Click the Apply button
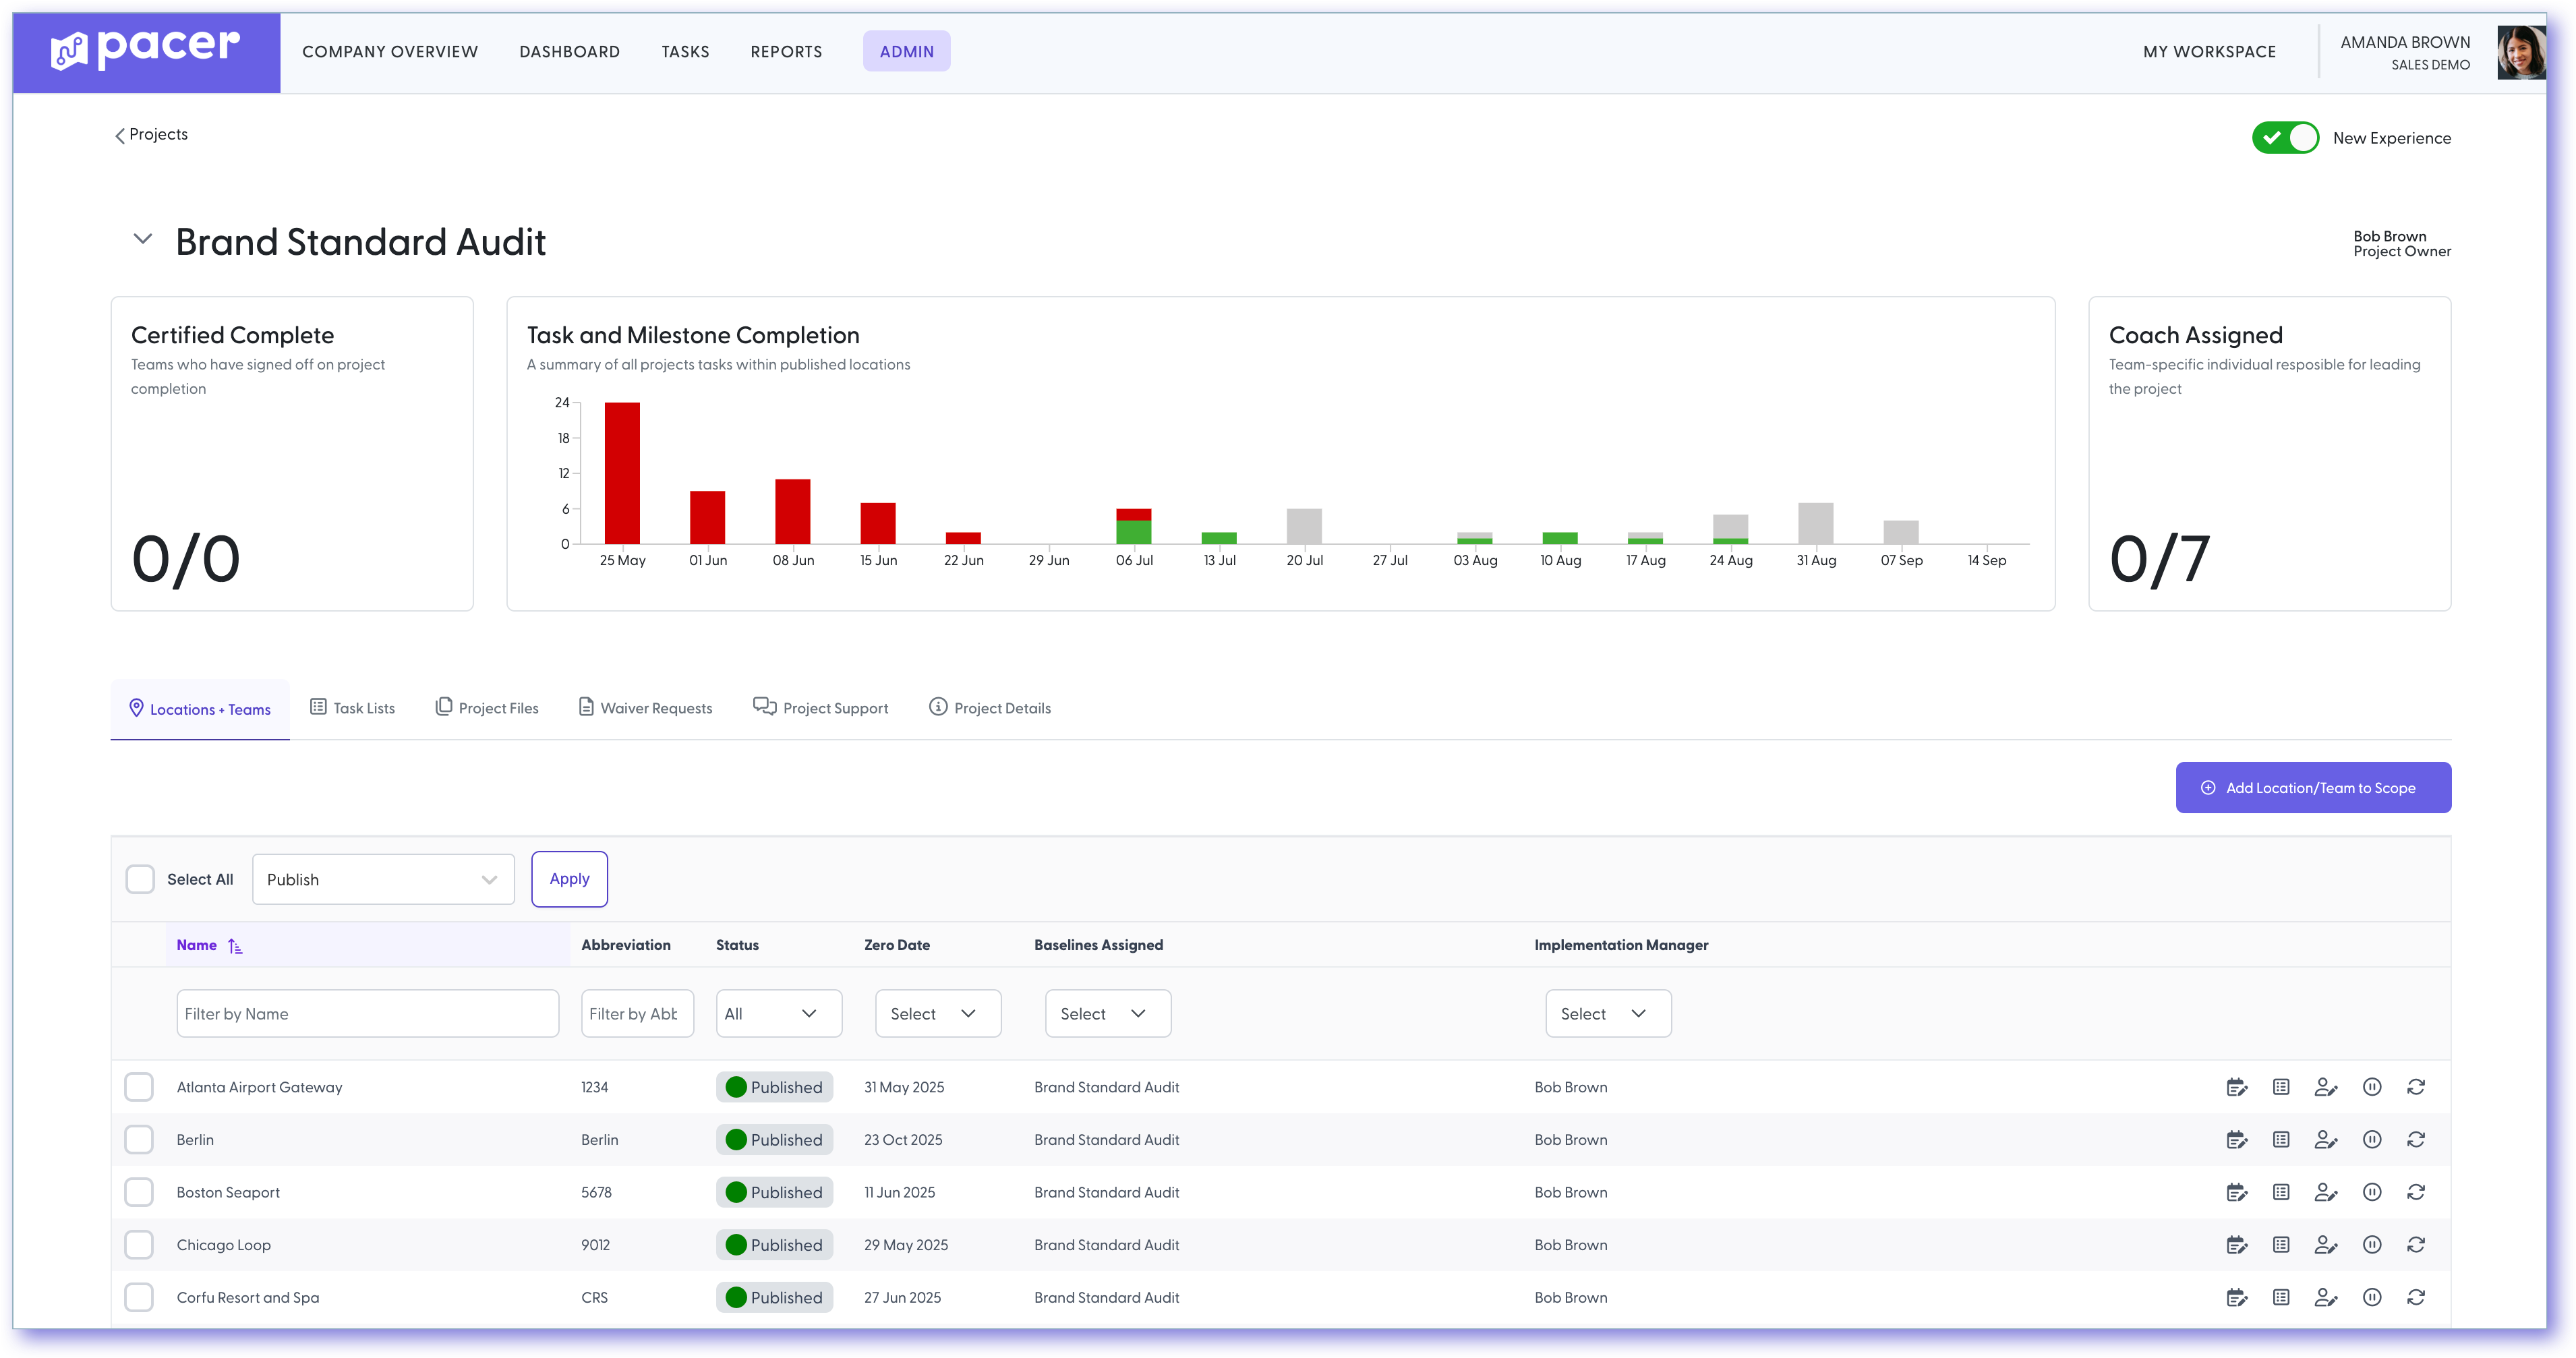Viewport: 2576px width, 1358px height. [569, 879]
